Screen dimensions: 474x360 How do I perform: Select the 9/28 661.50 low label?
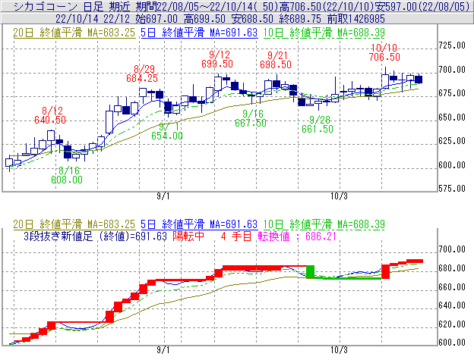318,124
